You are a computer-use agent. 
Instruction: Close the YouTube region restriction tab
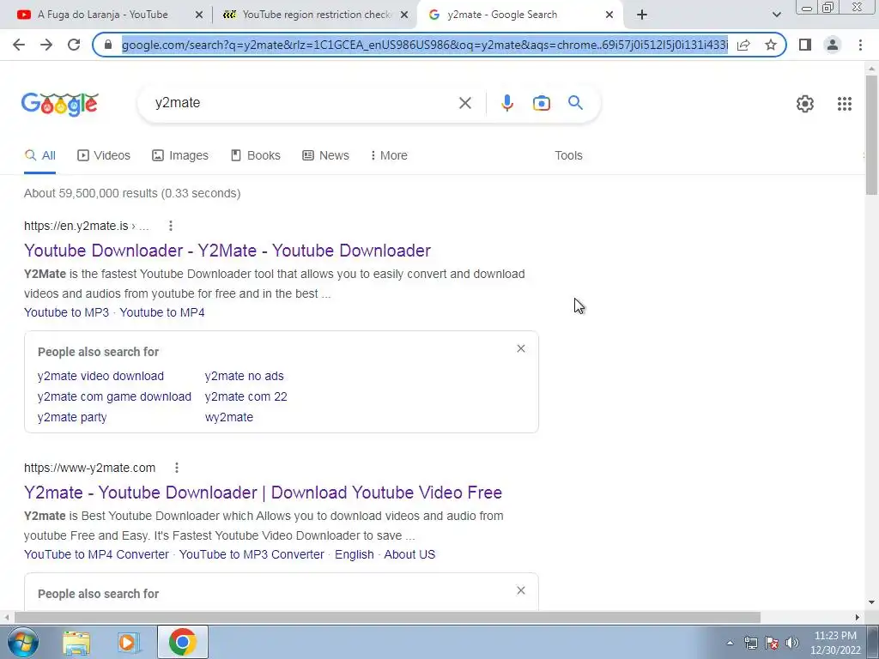pyautogui.click(x=404, y=15)
